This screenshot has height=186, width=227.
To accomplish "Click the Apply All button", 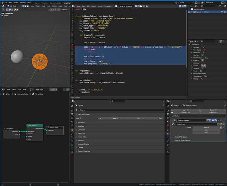I will [184, 110].
